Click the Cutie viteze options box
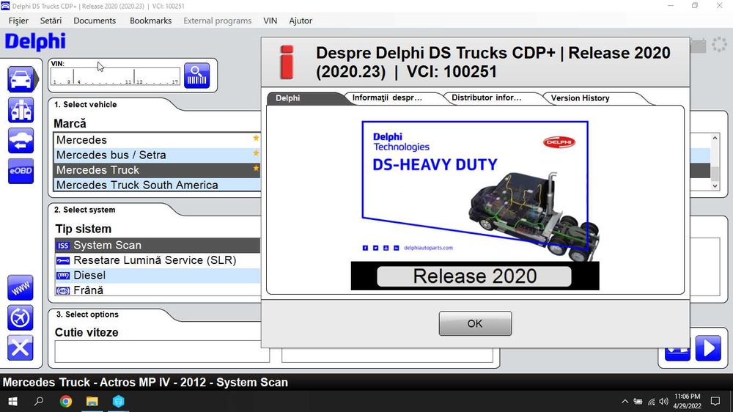The height and width of the screenshot is (412, 733). pos(162,351)
